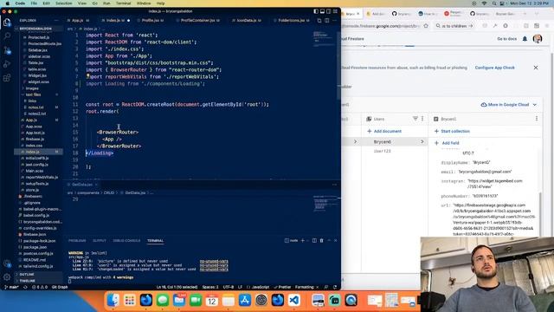Select the User123 document in Firestore
The height and width of the screenshot is (312, 554).
coord(383,151)
